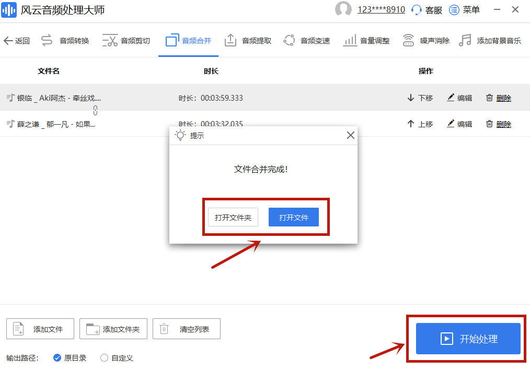Click the duration text 00:03:59.333
This screenshot has width=530, height=371.
tap(222, 98)
